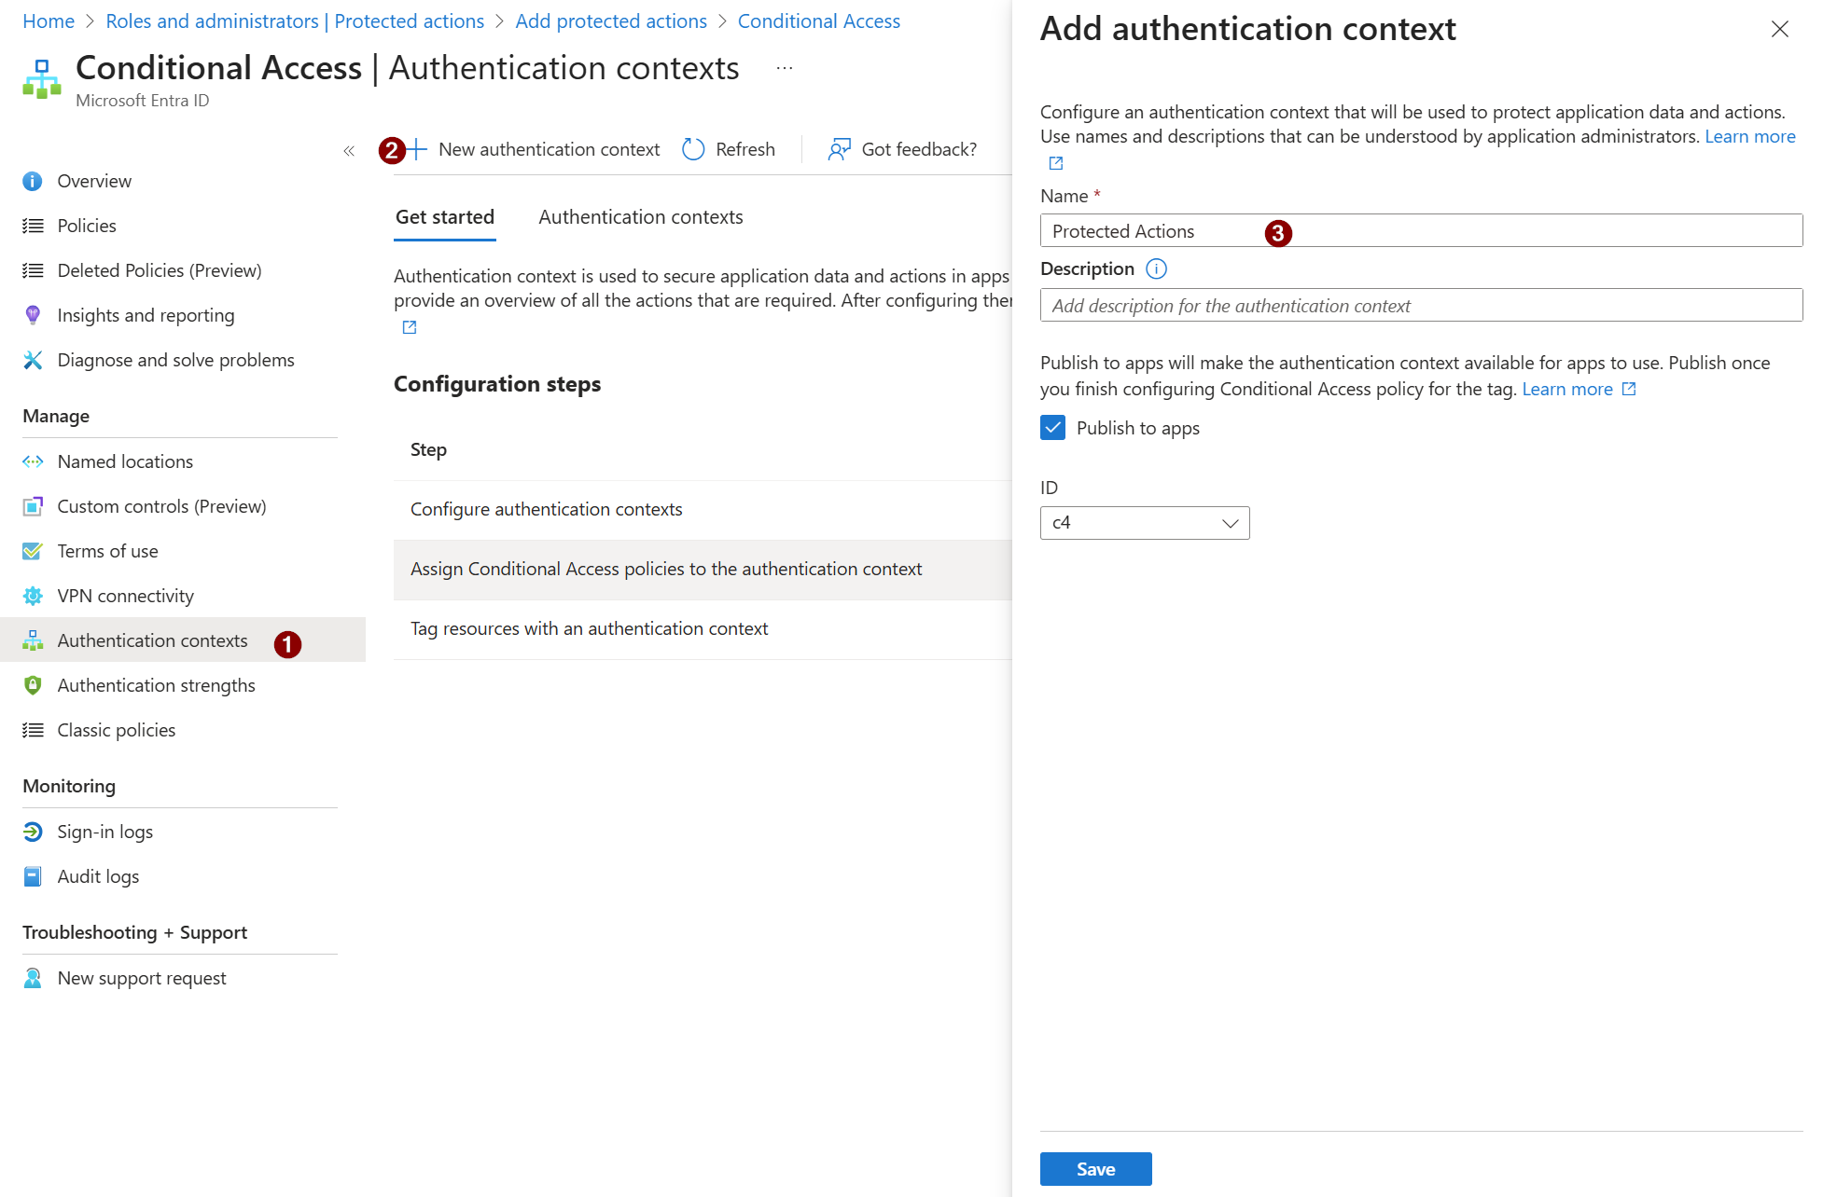Open the ID dropdown showing c4

pos(1144,523)
